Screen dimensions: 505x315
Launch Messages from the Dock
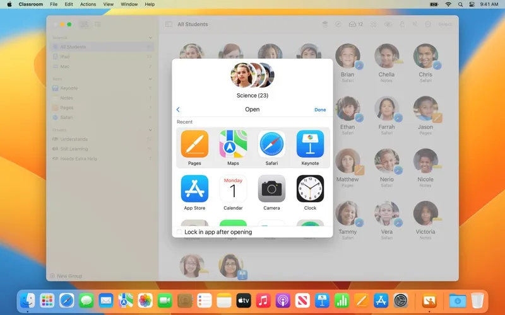[x=86, y=301]
